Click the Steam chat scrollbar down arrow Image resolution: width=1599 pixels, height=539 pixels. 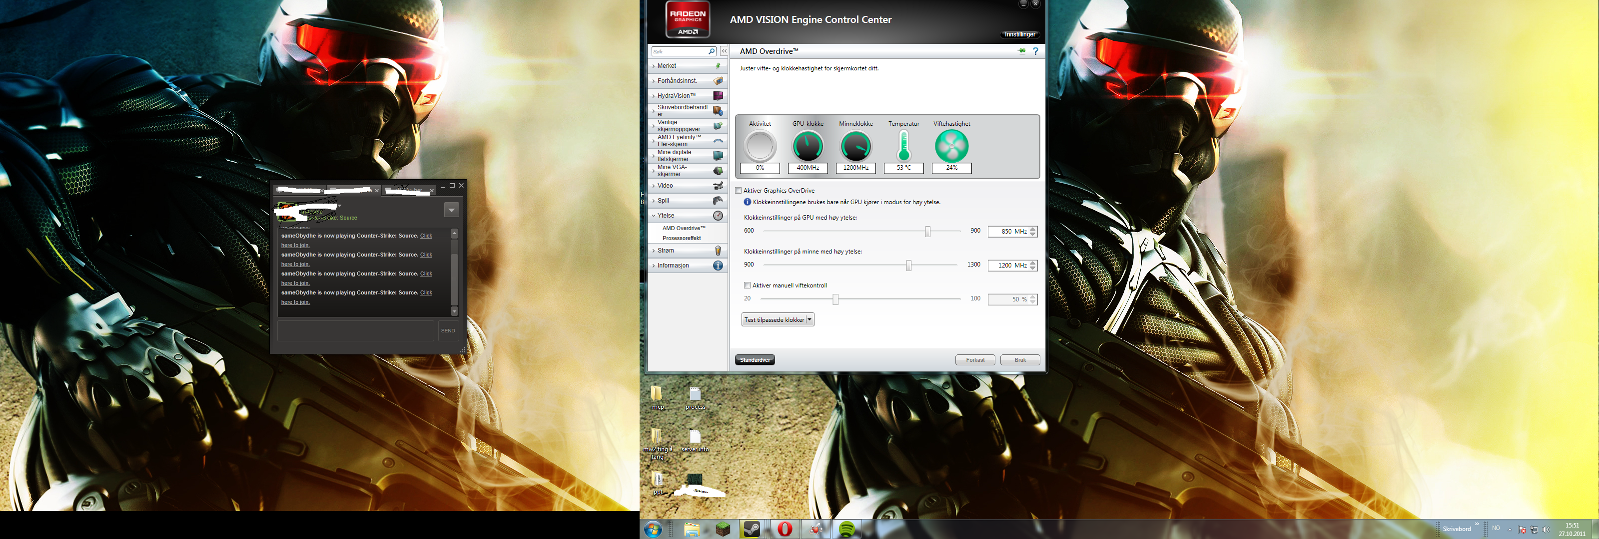coord(454,311)
